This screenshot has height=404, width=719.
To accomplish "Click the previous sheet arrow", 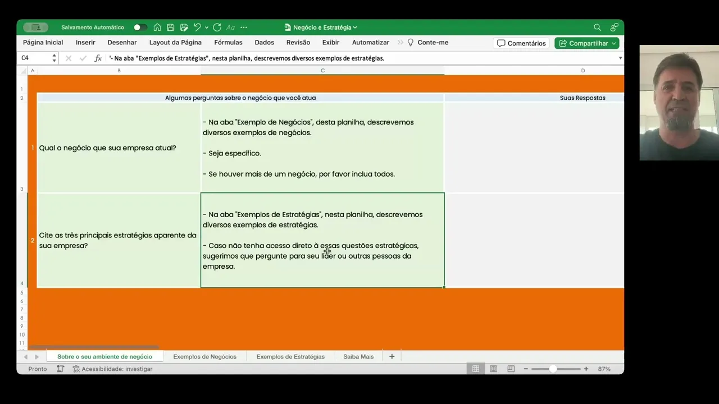I will (x=25, y=357).
